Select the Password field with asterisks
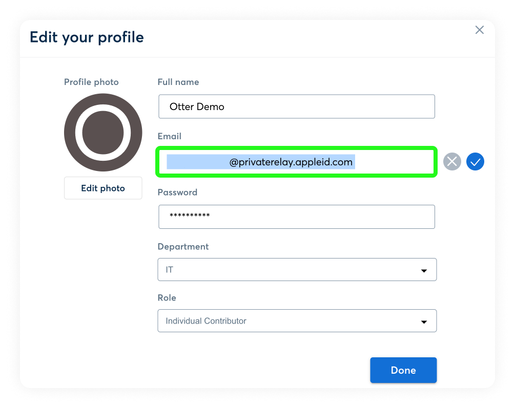The image size is (515, 408). coord(297,217)
